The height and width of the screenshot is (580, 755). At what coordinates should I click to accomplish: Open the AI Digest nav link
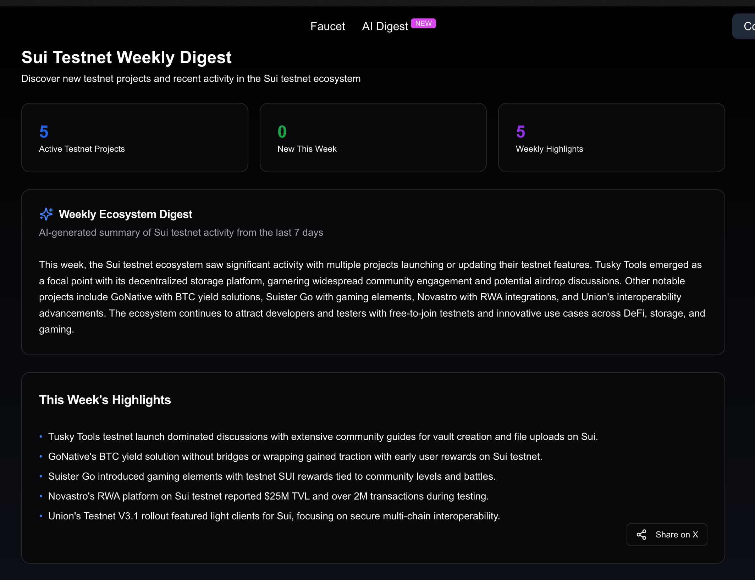tap(385, 26)
